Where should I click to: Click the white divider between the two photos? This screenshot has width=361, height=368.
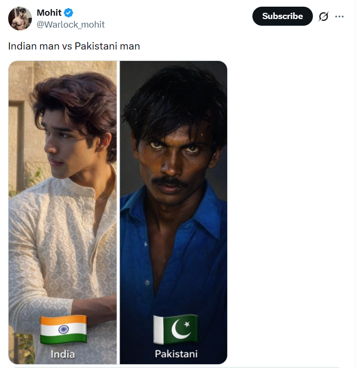click(x=118, y=212)
